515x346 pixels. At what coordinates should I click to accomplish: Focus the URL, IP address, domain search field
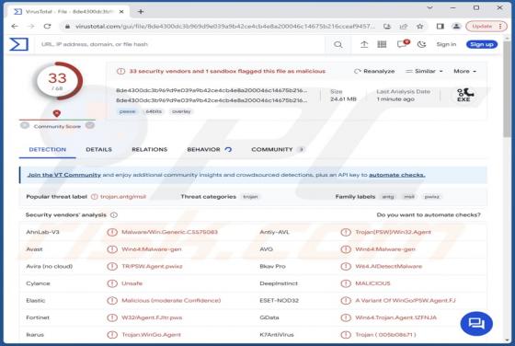tap(180, 44)
